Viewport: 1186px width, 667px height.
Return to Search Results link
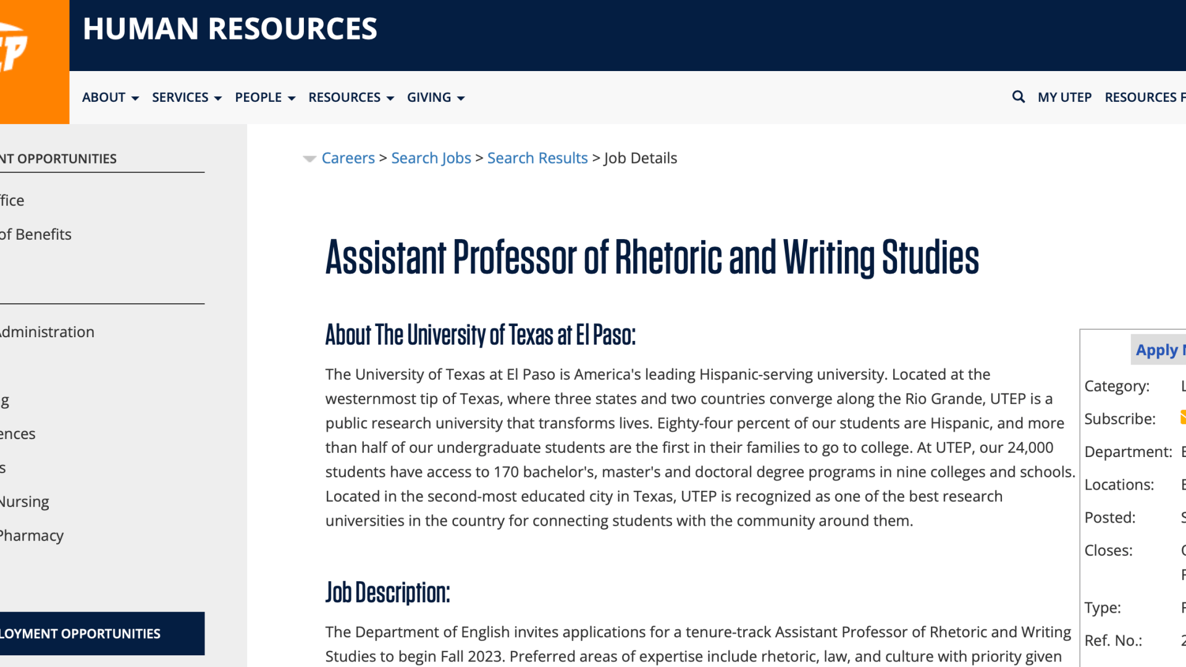pyautogui.click(x=537, y=158)
